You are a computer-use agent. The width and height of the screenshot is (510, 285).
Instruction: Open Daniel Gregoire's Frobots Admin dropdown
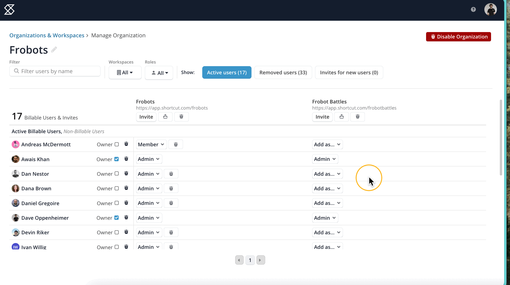[x=149, y=203]
